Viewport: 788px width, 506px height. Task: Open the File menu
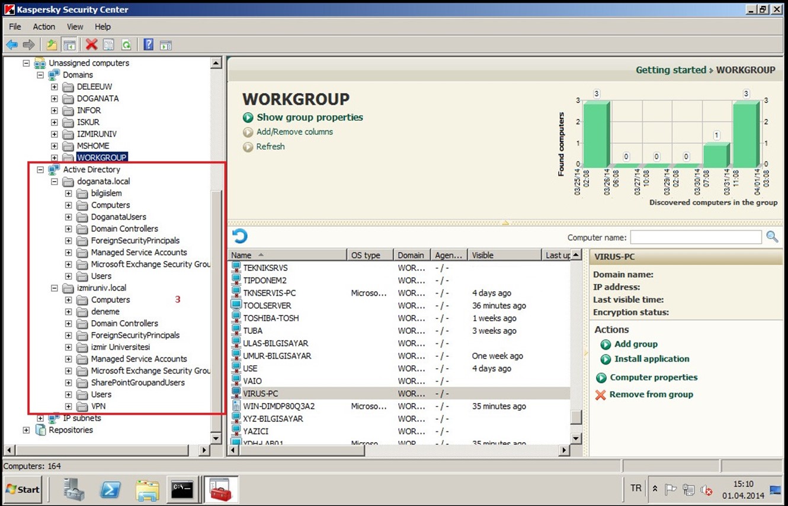(x=15, y=27)
